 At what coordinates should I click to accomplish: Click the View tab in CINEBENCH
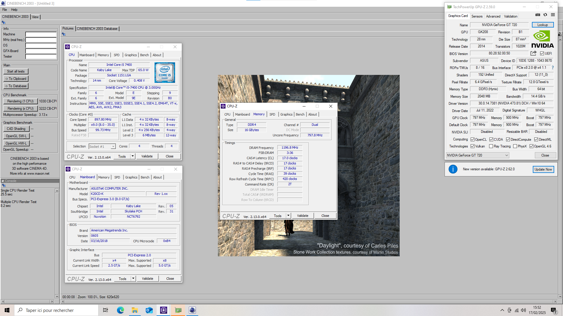point(35,17)
